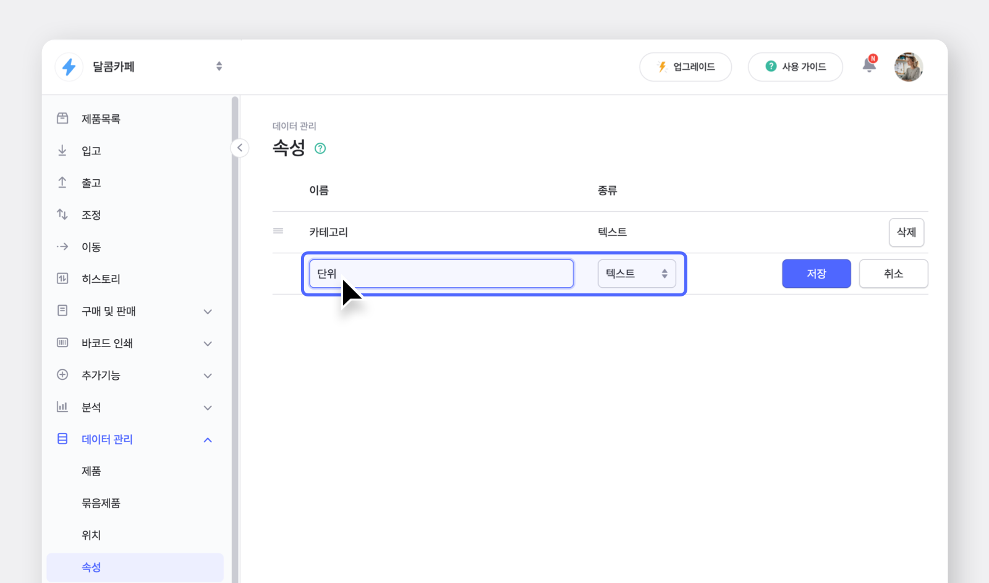
Task: Open the 달콤카페 workspace switcher arrows
Action: [x=219, y=66]
